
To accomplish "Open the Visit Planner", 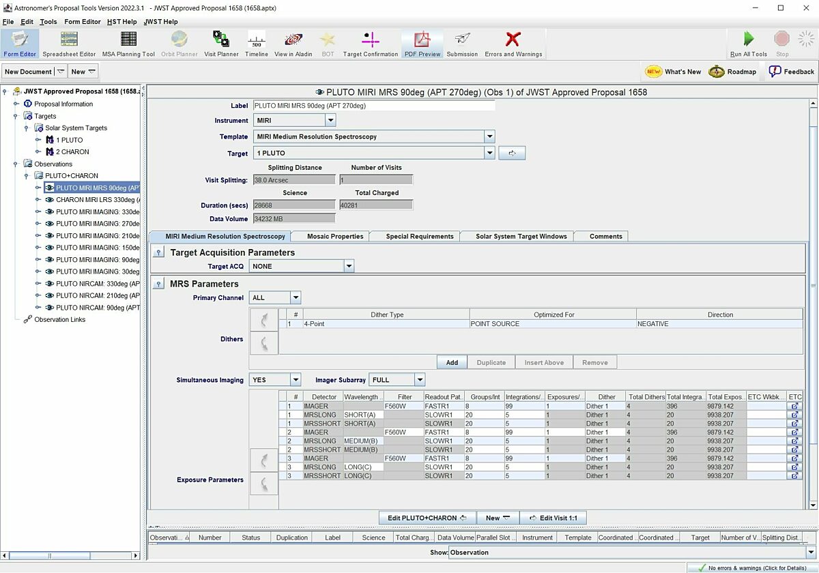I will coord(221,44).
